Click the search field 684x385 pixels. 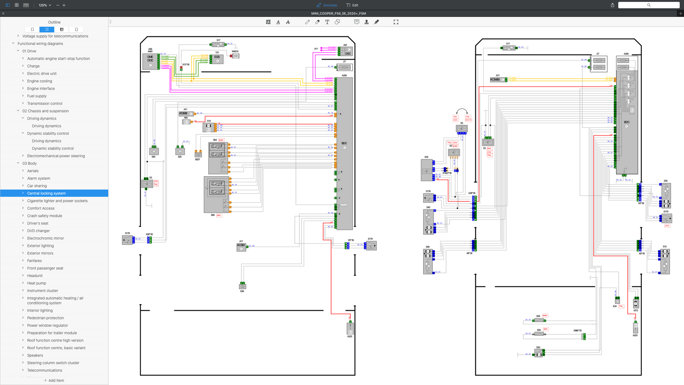(648, 5)
